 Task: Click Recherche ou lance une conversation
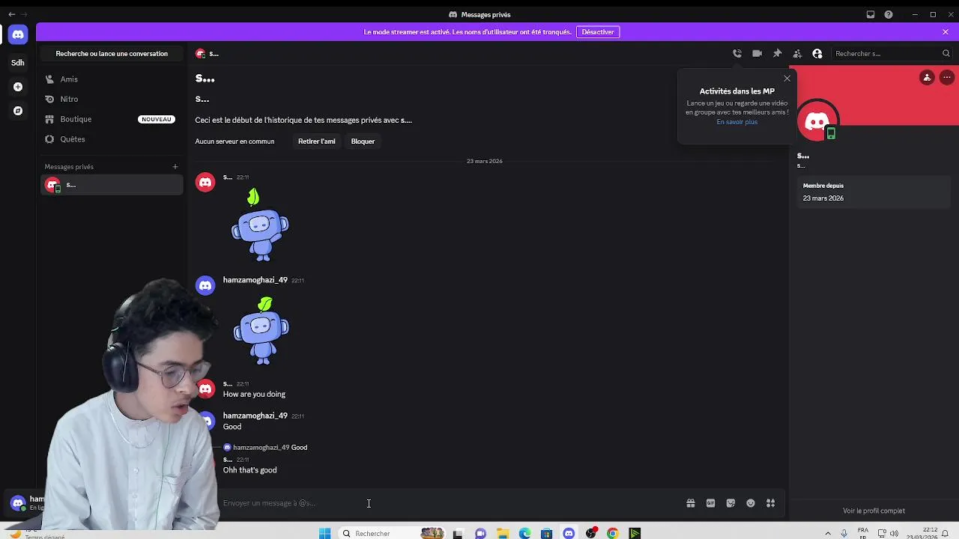click(x=112, y=53)
